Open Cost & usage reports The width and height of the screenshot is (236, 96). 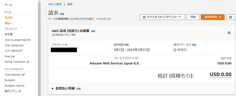click(18, 40)
